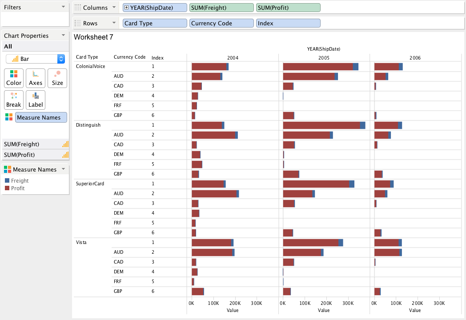Click the SuperiorCard card type label
Viewport: 466px width, 320px height.
[90, 184]
